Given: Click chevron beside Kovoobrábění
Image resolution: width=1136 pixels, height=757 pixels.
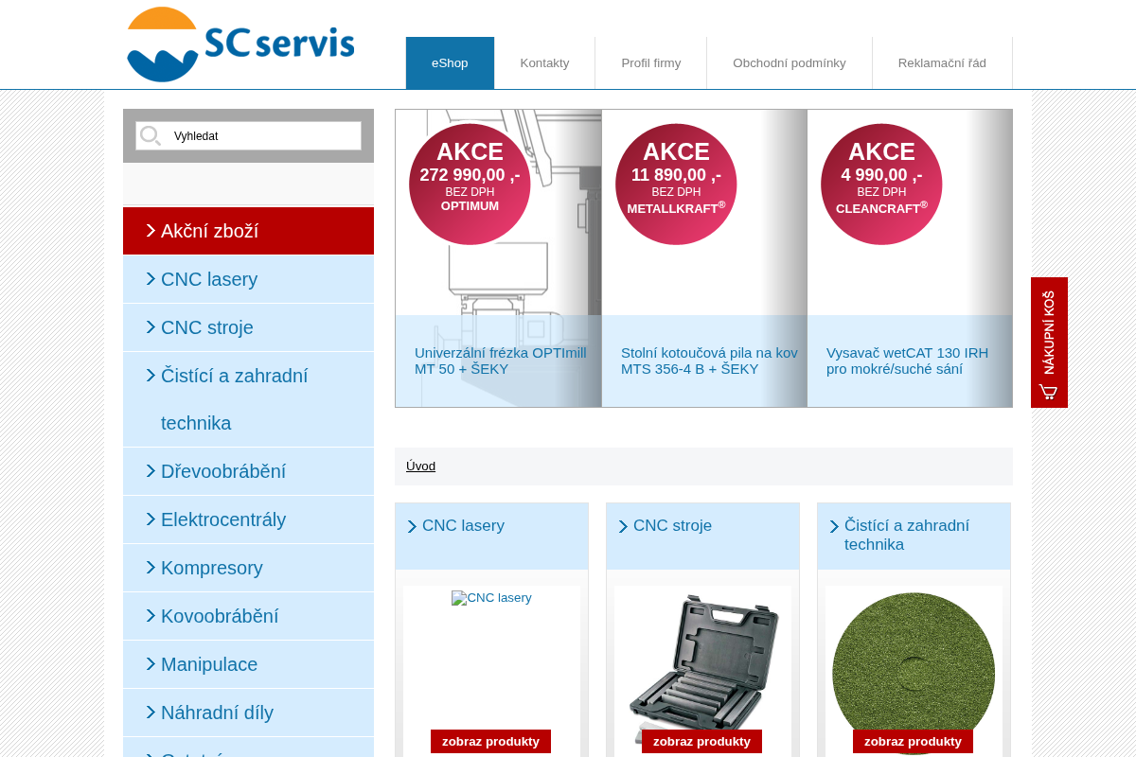Looking at the screenshot, I should click(151, 615).
